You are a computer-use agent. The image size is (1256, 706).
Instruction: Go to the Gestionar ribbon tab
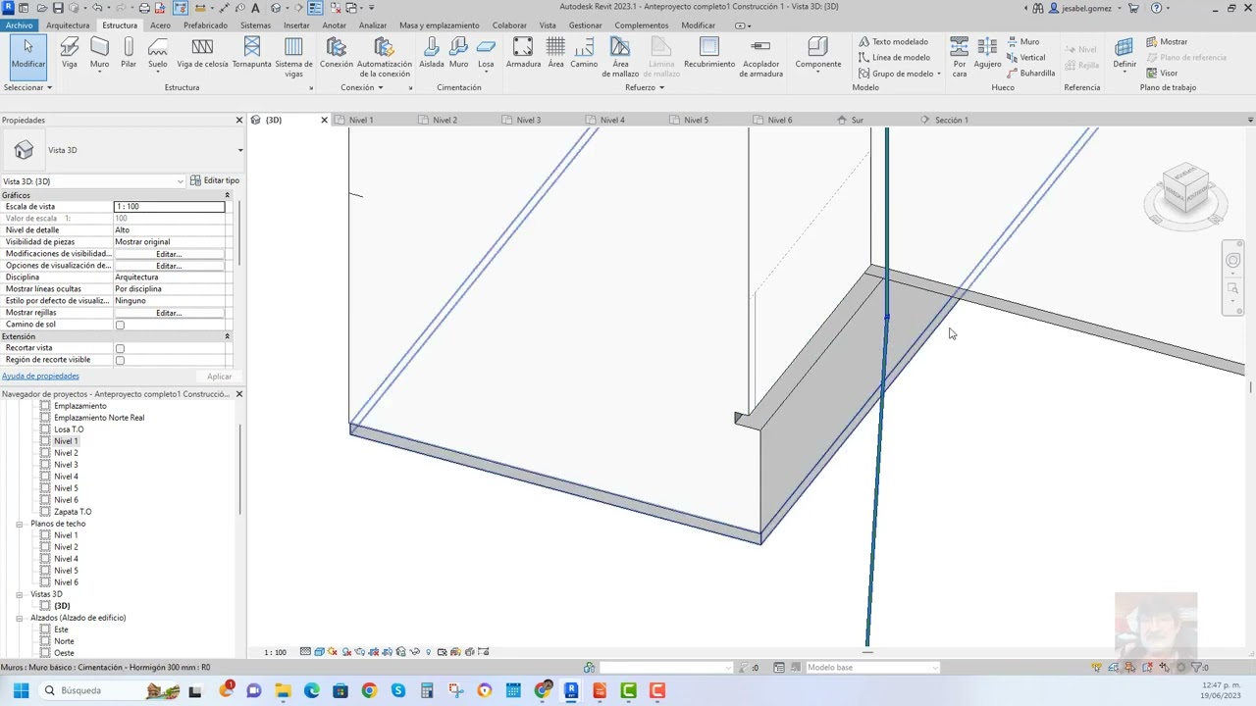point(586,25)
